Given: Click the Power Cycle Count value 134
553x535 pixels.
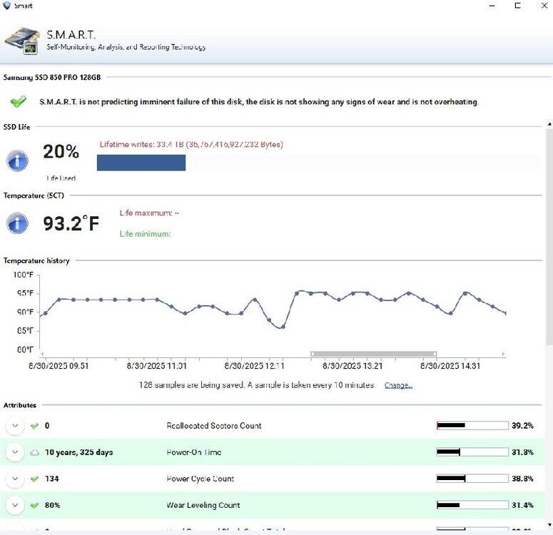Looking at the screenshot, I should pos(51,479).
